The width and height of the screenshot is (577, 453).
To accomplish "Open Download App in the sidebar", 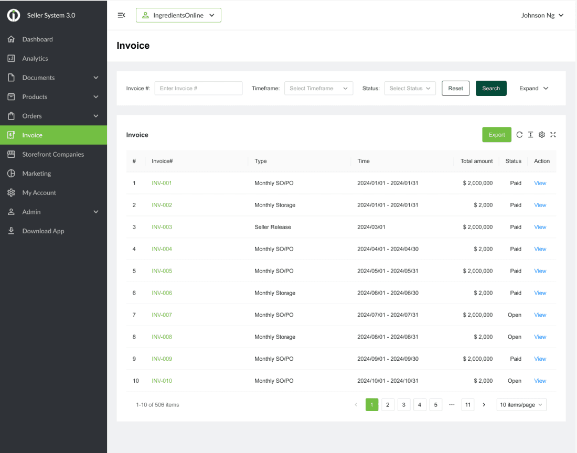I will pos(54,231).
